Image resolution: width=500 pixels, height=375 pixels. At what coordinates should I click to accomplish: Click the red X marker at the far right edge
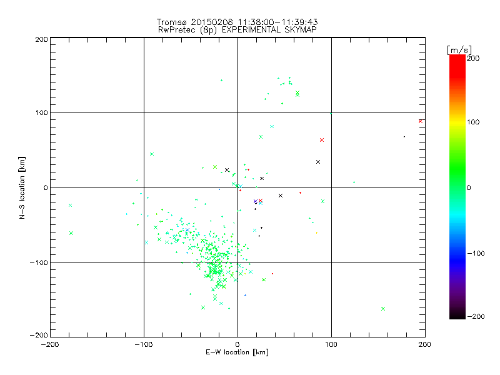(x=421, y=121)
